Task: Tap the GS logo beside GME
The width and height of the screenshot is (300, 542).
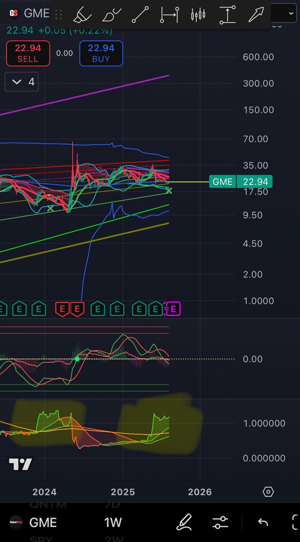Action: point(14,13)
